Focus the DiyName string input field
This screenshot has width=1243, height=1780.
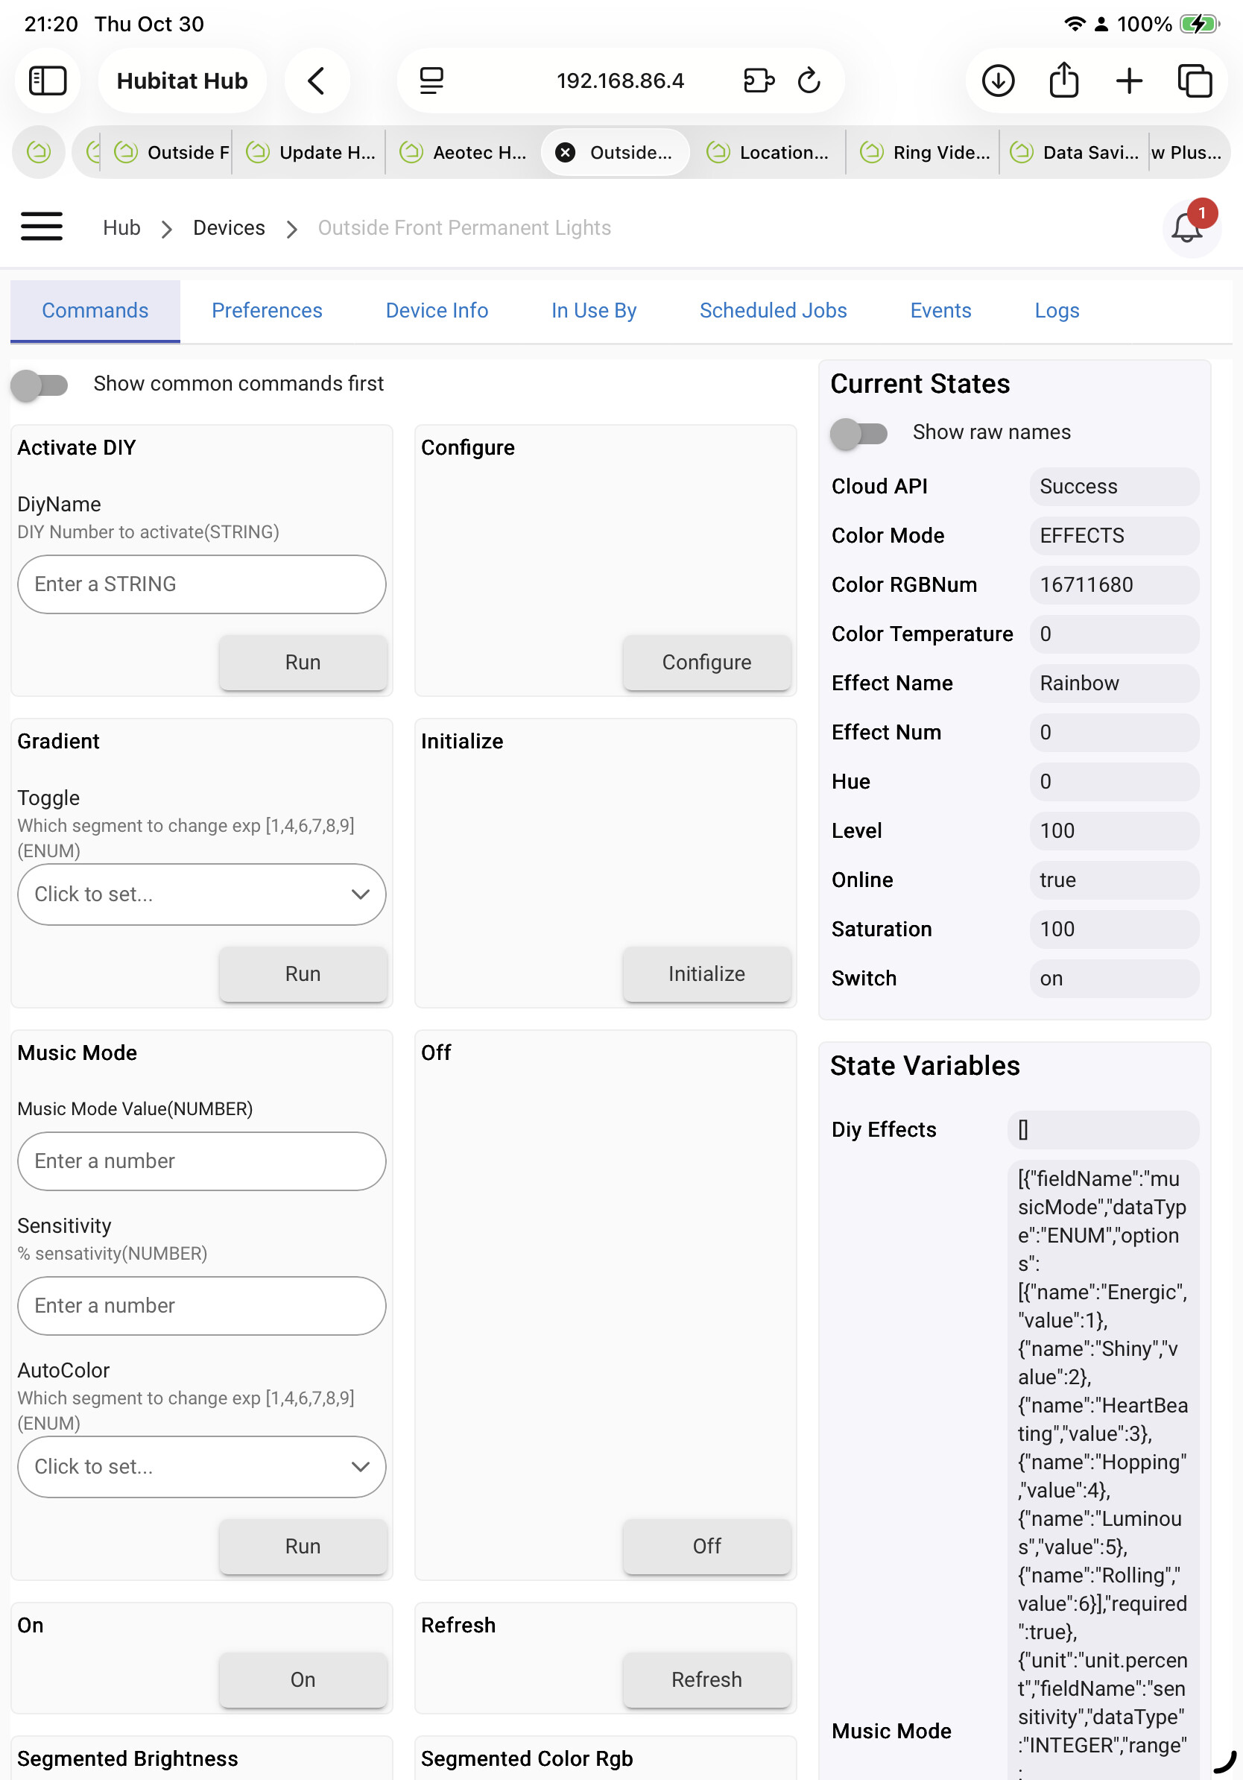click(201, 584)
